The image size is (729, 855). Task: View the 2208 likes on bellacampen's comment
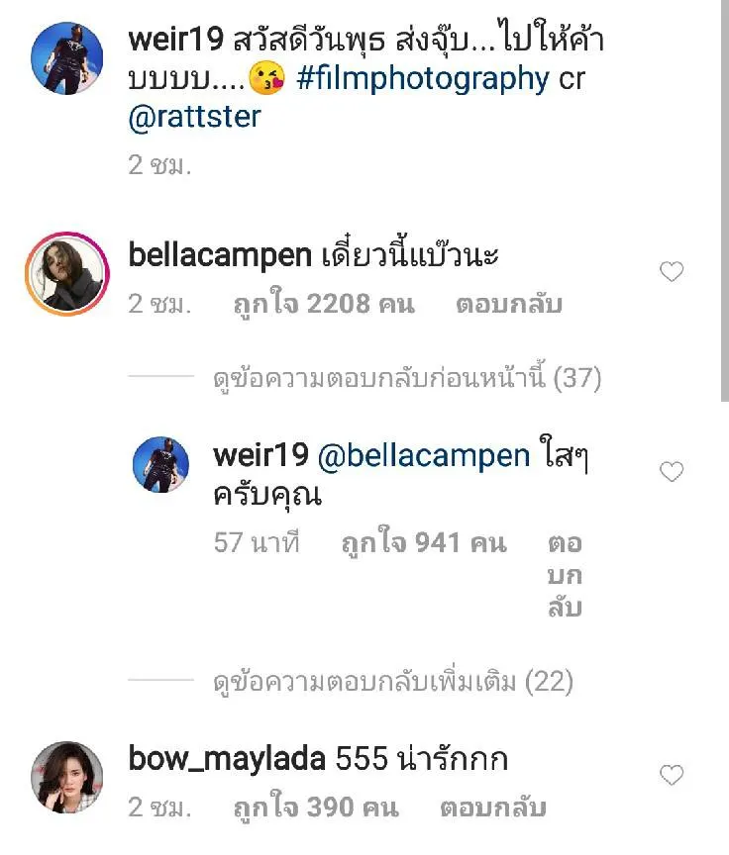[x=324, y=304]
